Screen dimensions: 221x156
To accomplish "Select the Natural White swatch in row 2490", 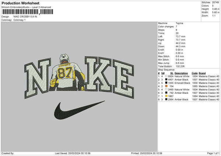I will (x=166, y=89).
